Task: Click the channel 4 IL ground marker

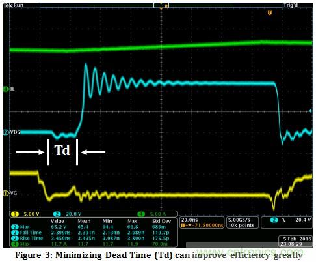Action: (6, 89)
